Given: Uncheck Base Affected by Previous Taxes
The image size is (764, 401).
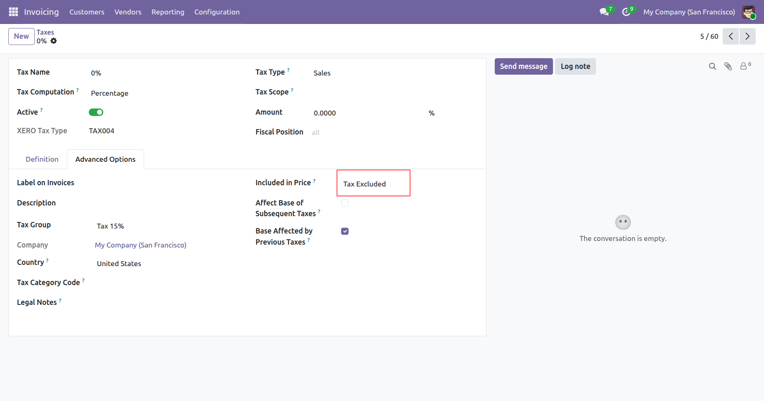Looking at the screenshot, I should point(345,231).
